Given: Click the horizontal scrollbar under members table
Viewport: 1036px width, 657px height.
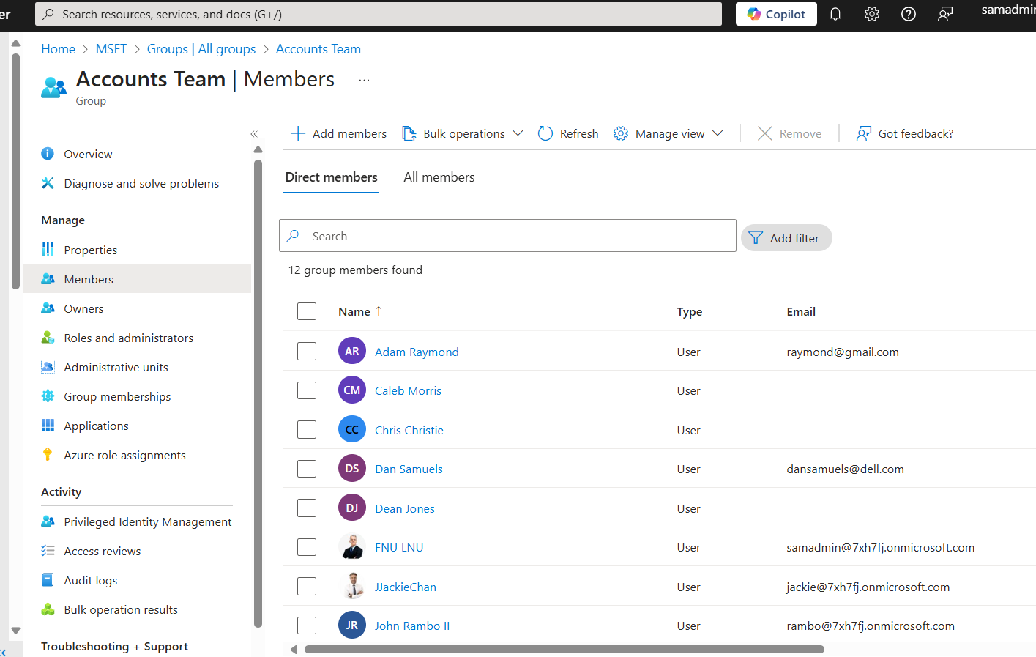Looking at the screenshot, I should [x=564, y=649].
